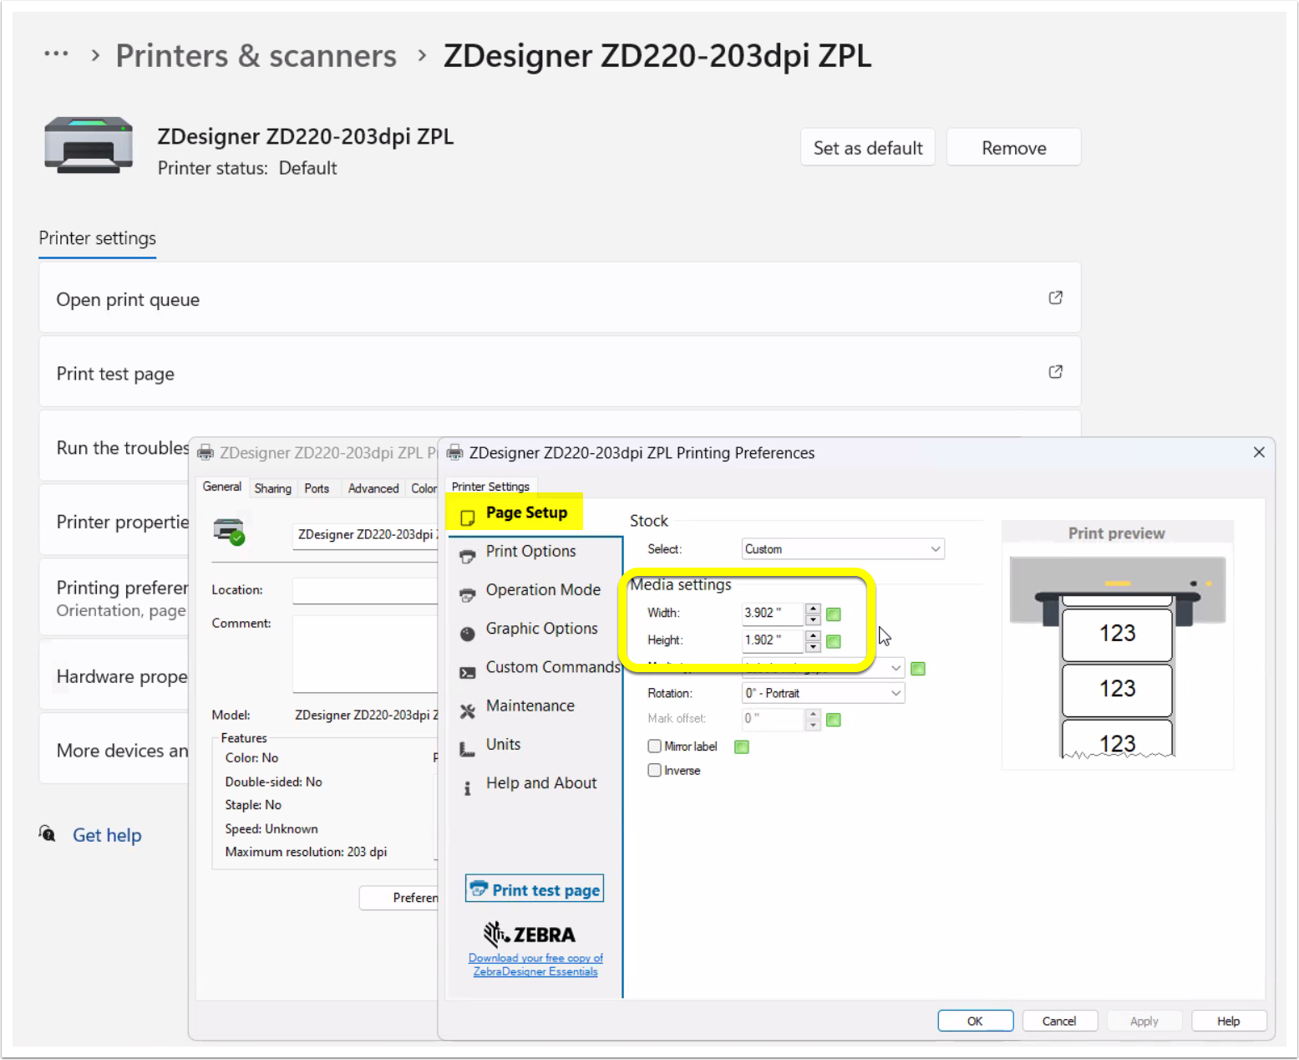1299x1060 pixels.
Task: Open Help and About
Action: click(541, 782)
